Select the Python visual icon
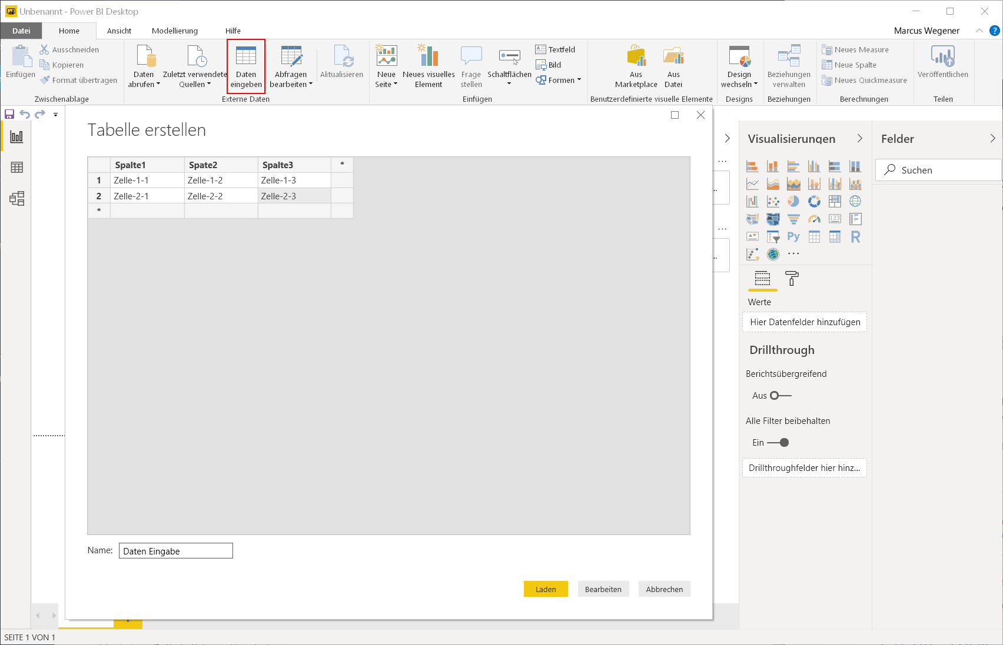Screen dimensions: 1003x645 click(x=793, y=236)
